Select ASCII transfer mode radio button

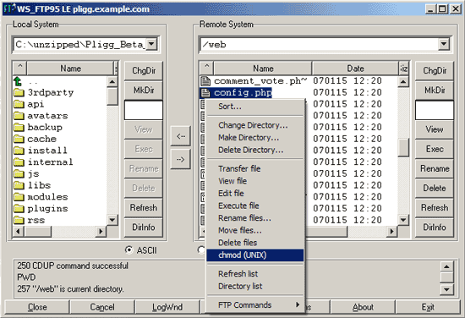click(x=129, y=250)
